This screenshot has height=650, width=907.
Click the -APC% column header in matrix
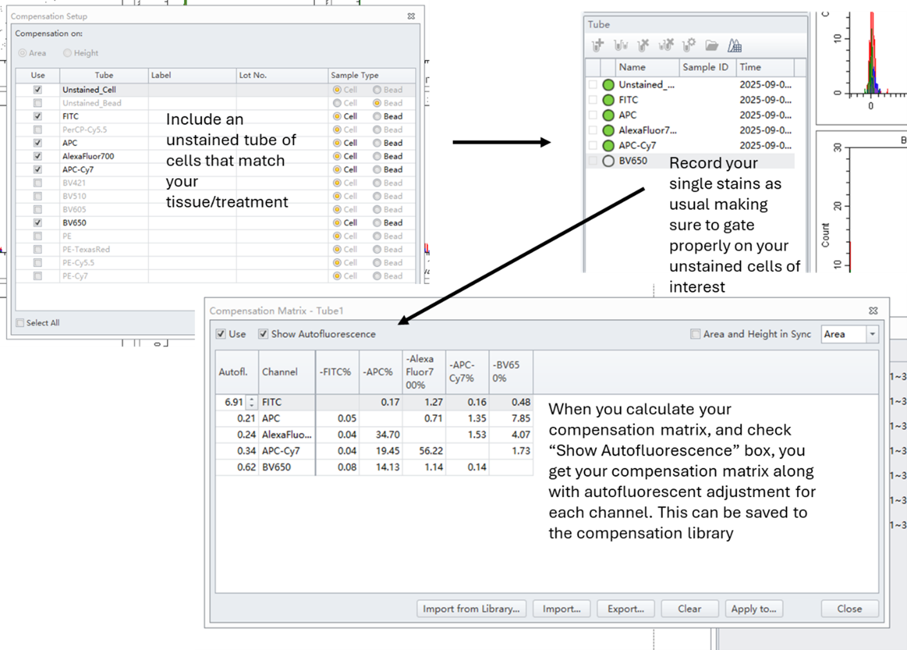pos(381,372)
